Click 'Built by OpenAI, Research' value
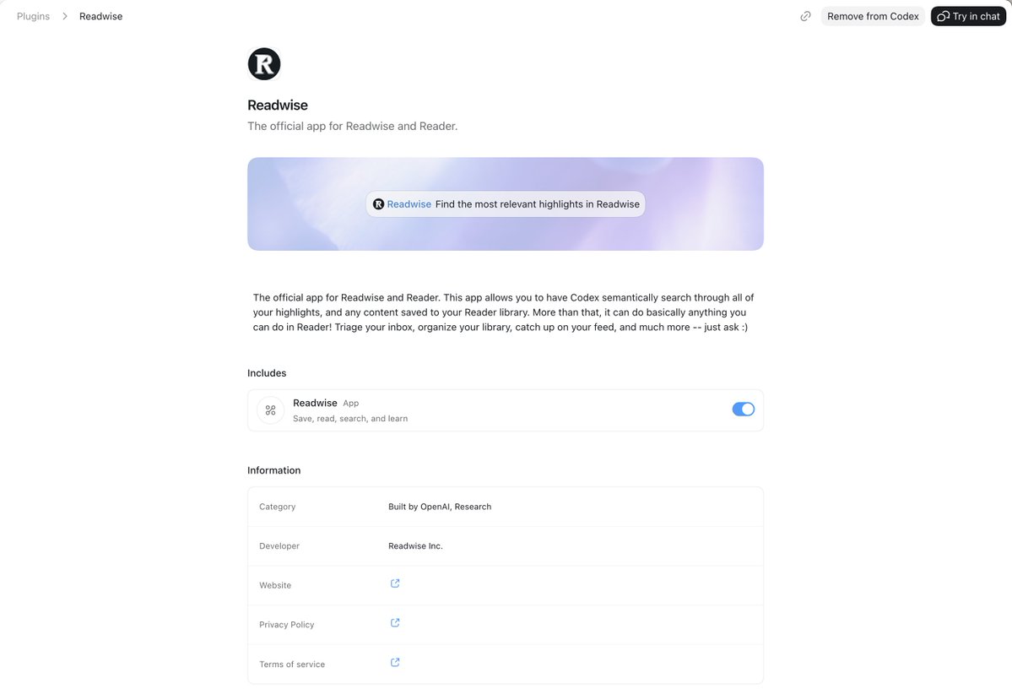Screen dimensions: 1012x689 [x=440, y=507]
